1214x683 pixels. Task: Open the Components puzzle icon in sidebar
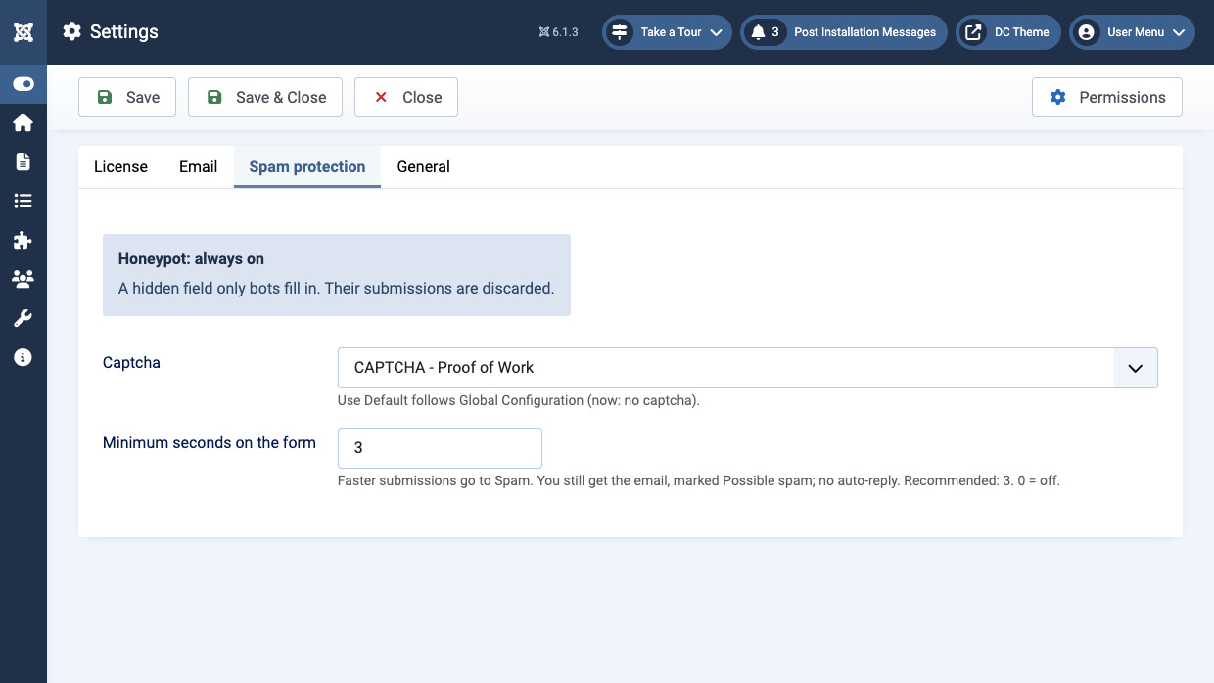[x=23, y=240]
